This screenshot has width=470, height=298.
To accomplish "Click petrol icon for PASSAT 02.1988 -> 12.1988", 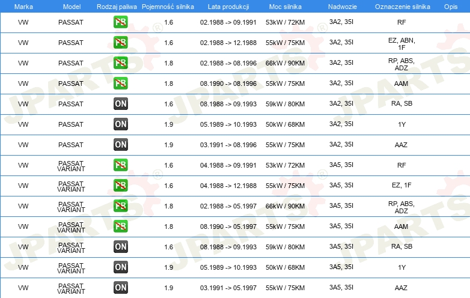I will (120, 42).
